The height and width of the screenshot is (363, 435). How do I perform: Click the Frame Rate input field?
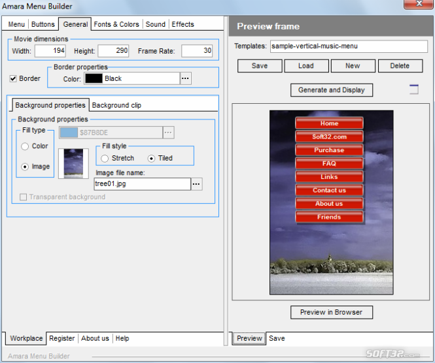pyautogui.click(x=197, y=51)
